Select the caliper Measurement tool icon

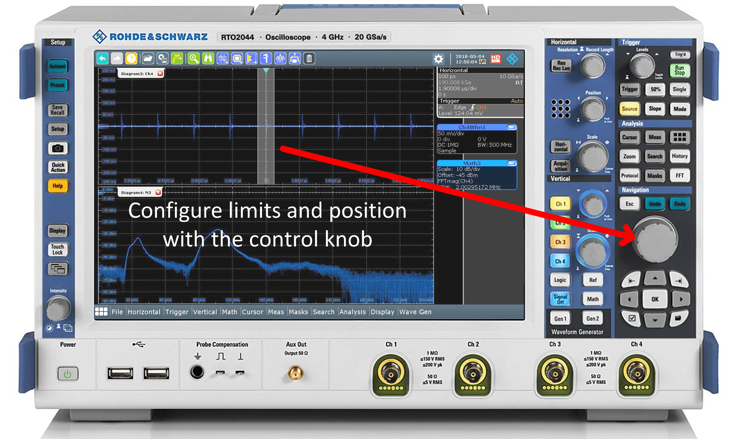266,58
